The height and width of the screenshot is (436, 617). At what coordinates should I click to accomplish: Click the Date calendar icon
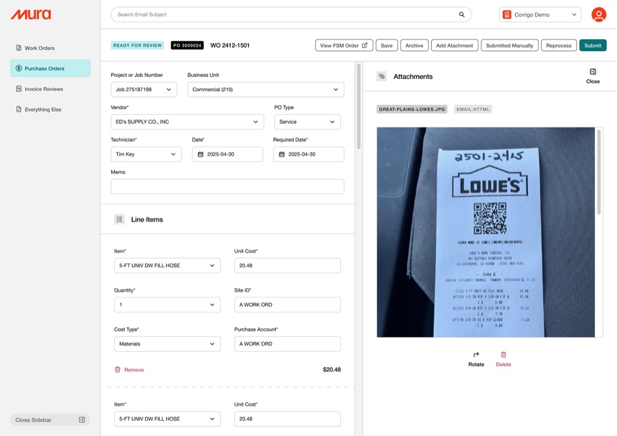[201, 154]
